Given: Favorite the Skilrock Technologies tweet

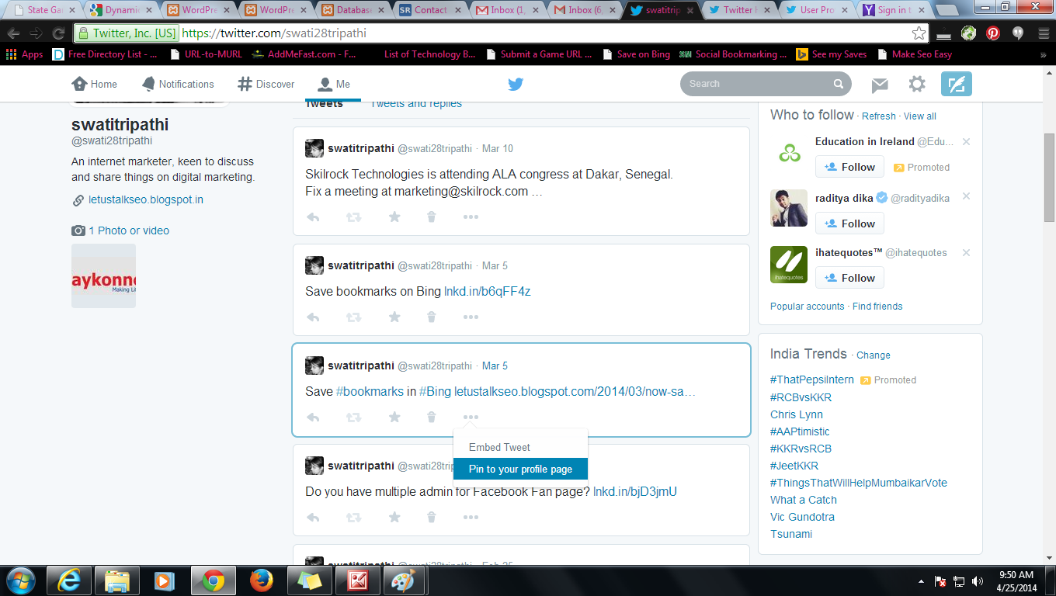Looking at the screenshot, I should (394, 217).
